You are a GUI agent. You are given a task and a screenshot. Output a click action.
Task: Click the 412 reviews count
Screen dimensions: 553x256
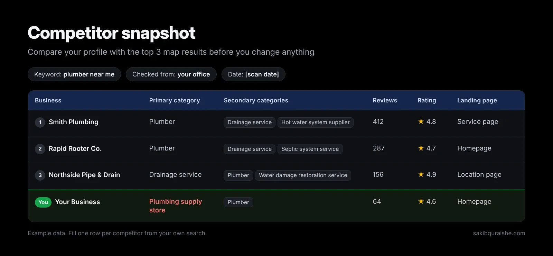point(378,121)
